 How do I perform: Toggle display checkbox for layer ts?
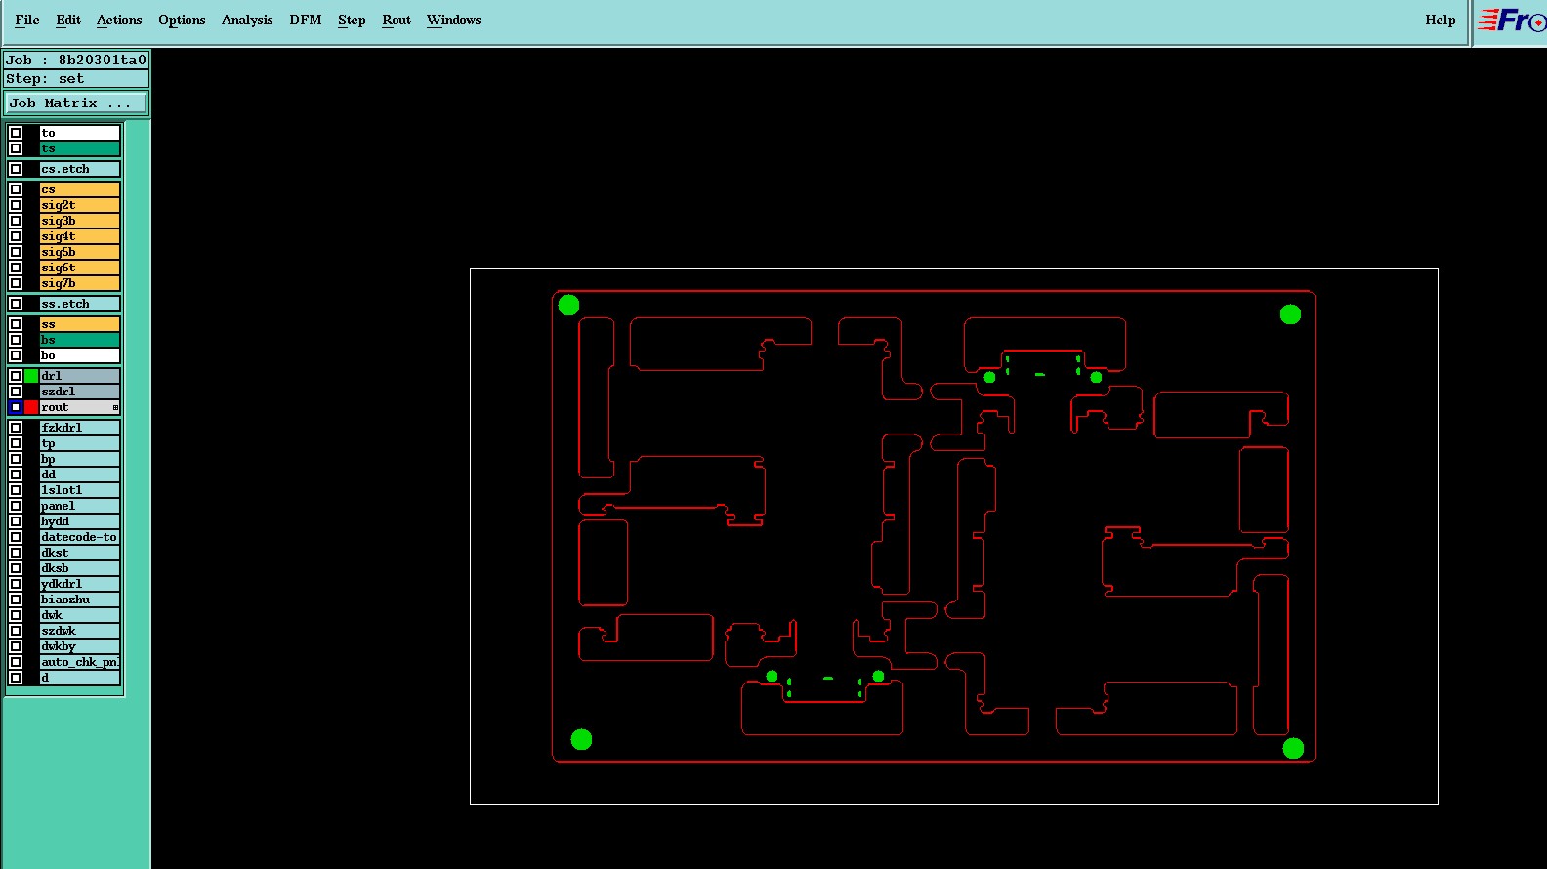(x=16, y=148)
